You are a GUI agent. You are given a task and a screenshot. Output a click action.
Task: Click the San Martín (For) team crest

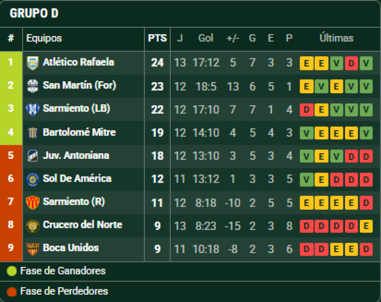point(33,86)
